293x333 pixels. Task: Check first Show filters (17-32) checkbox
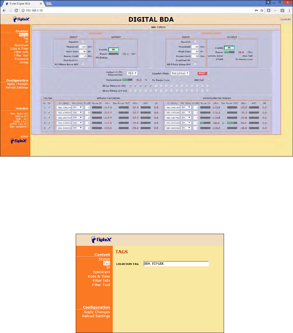click(x=130, y=91)
